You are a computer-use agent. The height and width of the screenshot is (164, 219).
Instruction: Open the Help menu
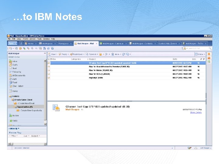coord(53,39)
